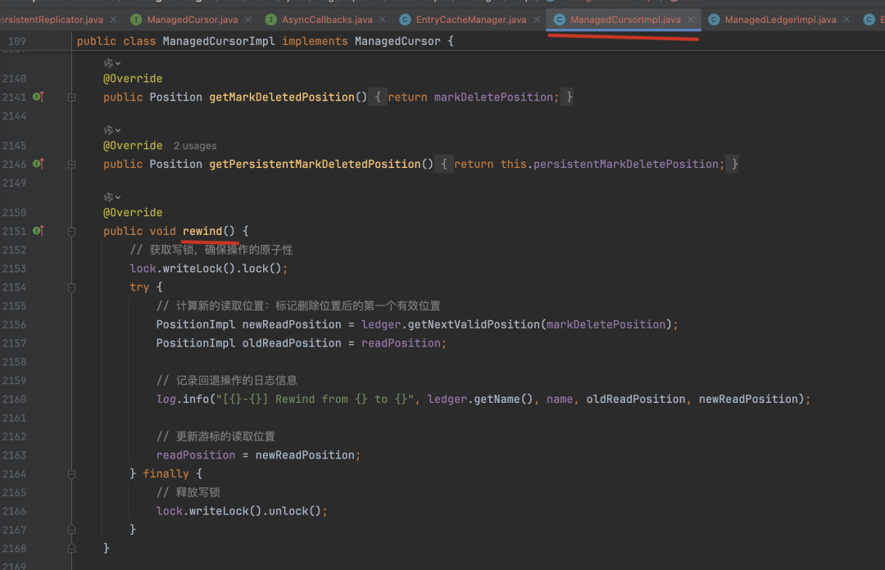This screenshot has height=570, width=885.
Task: Click readPosition assignment on line 2163
Action: point(258,455)
